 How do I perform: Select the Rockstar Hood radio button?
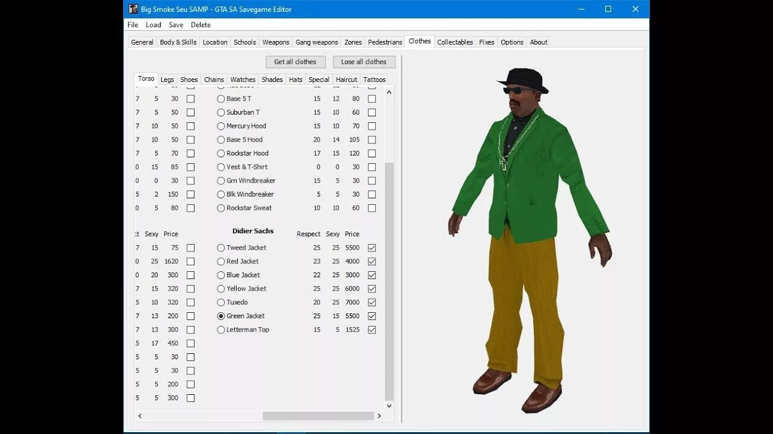click(x=221, y=153)
